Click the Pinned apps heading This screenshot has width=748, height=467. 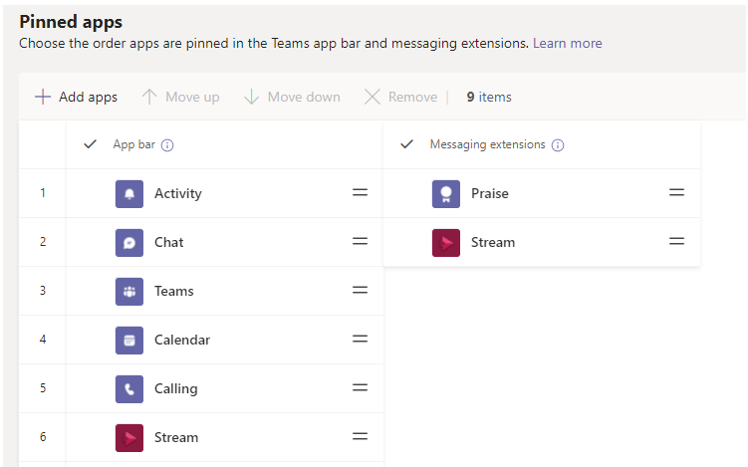point(71,22)
